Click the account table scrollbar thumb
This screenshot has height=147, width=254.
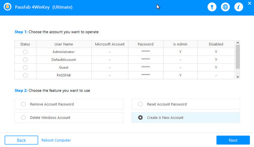pyautogui.click(x=238, y=56)
